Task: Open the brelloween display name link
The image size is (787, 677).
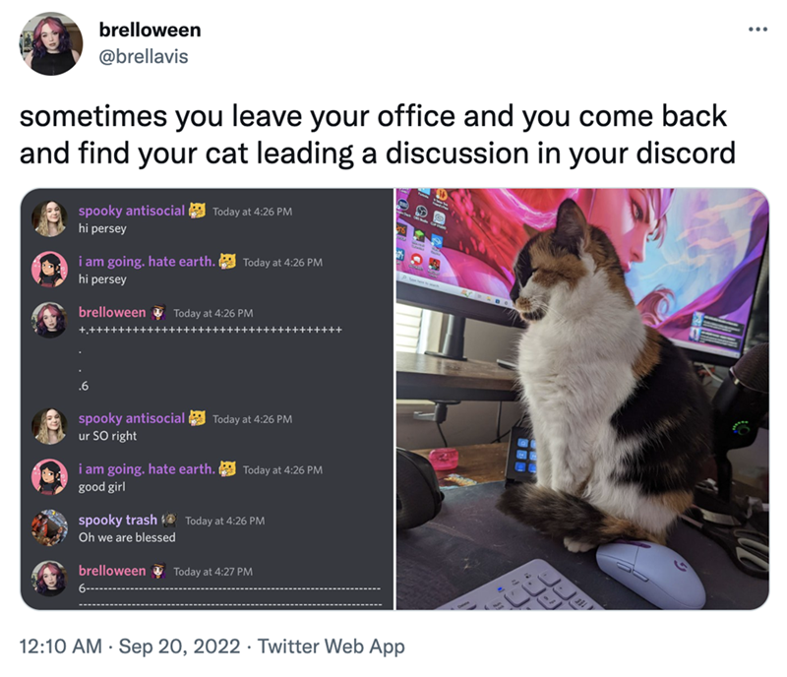Action: click(150, 31)
